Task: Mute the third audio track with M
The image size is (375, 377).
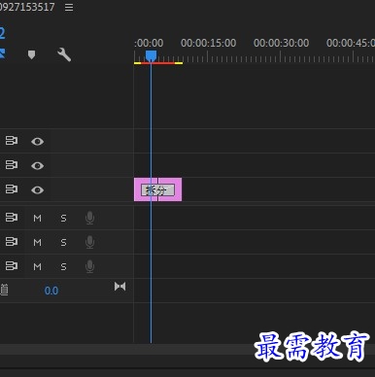Action: click(37, 266)
